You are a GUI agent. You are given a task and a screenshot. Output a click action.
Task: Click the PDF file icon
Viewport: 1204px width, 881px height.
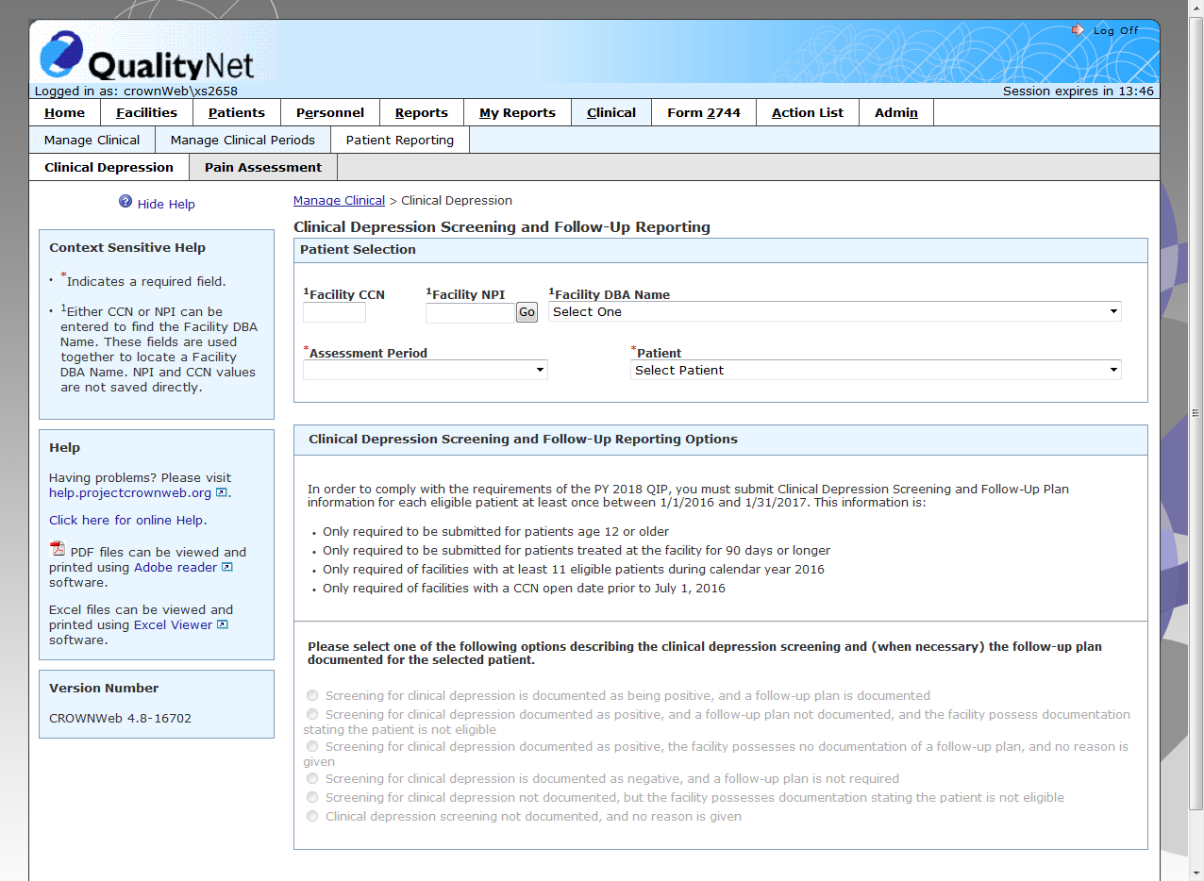tap(58, 550)
